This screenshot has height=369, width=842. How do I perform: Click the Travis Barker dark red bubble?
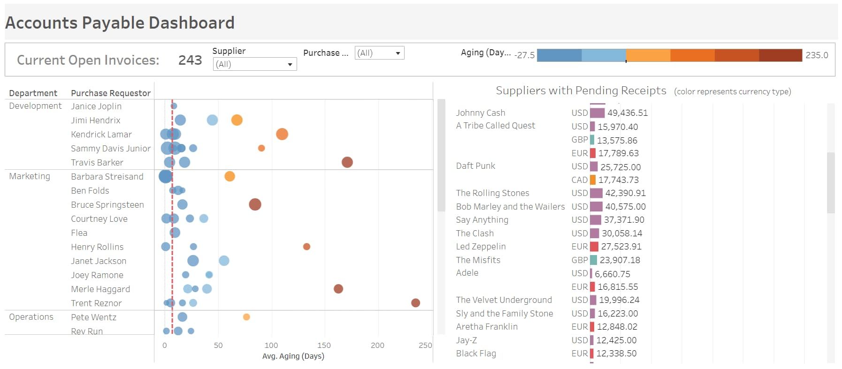click(x=347, y=162)
